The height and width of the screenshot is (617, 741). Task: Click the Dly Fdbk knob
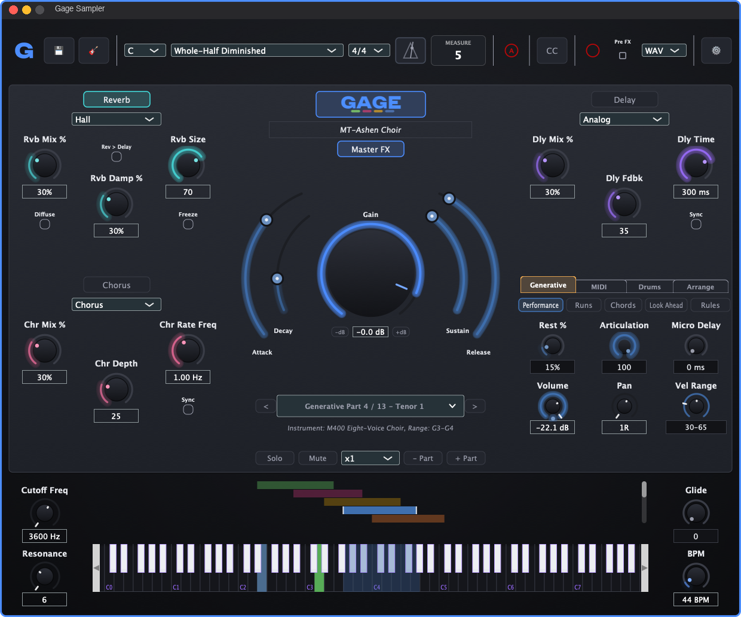pos(624,204)
